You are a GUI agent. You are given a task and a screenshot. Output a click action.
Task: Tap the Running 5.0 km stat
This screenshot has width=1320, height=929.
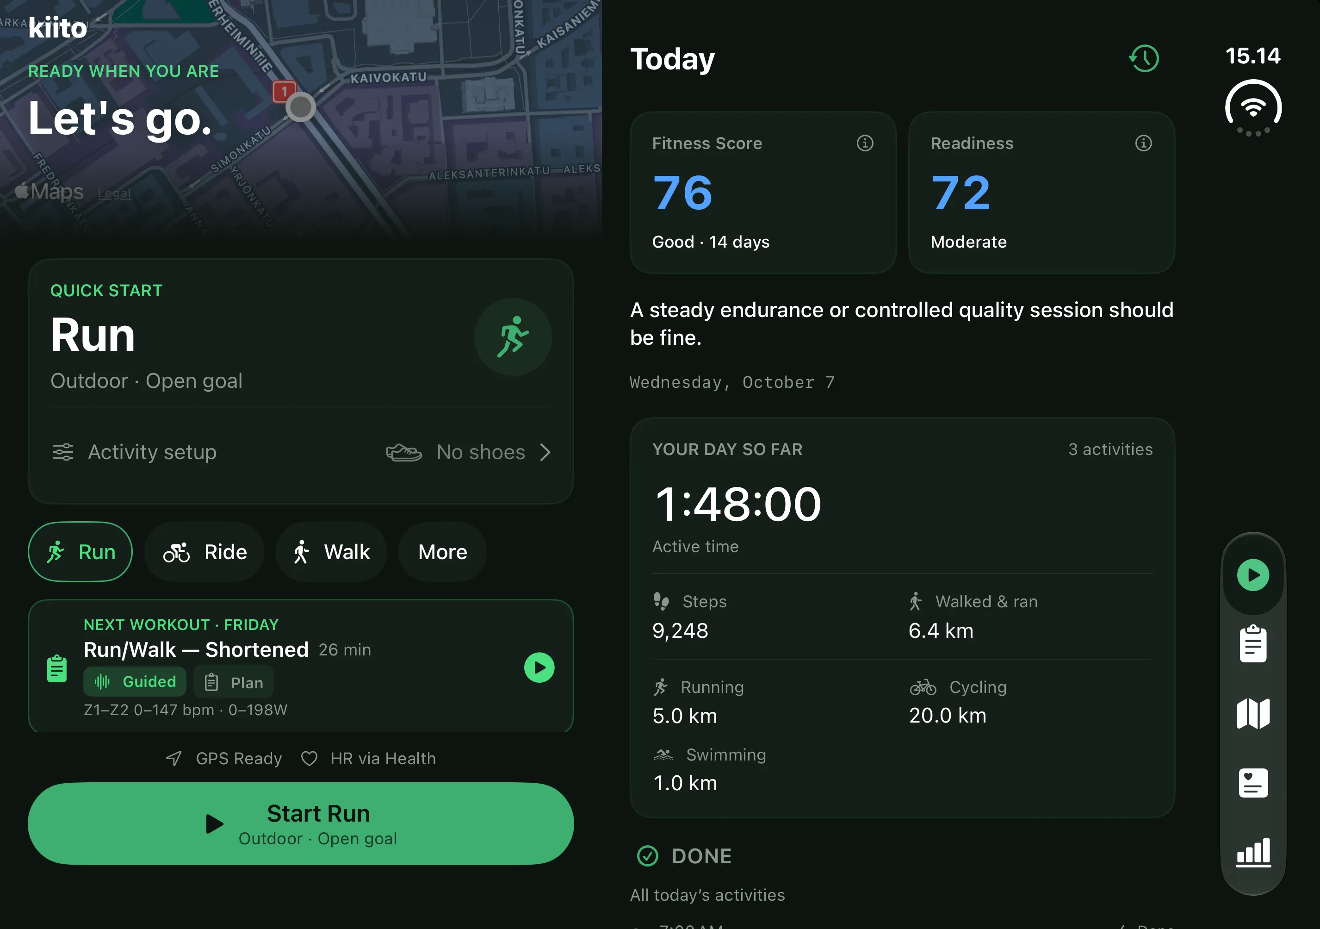click(698, 702)
